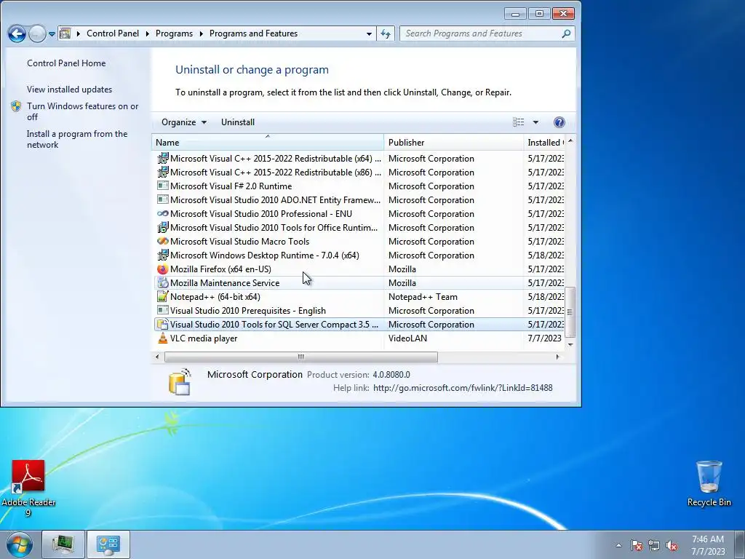Click the list's scroll down arrow
Screen dimensions: 745x559
(570, 344)
